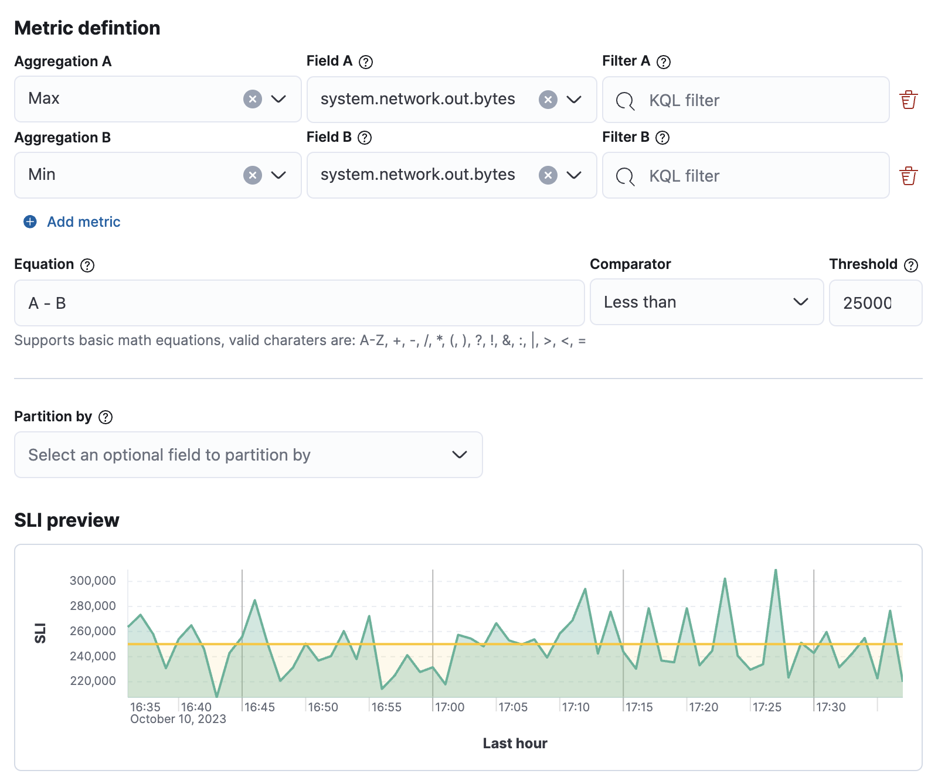The height and width of the screenshot is (784, 938).
Task: Click the Equation field containing A - B
Action: coord(300,303)
